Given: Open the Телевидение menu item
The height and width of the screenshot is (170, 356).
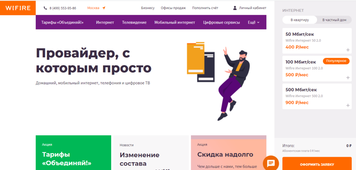Looking at the screenshot, I should 134,22.
